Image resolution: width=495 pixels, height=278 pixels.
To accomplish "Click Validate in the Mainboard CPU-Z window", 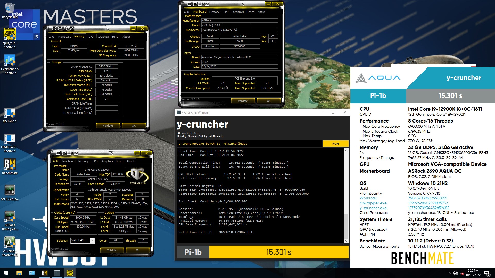I will tap(243, 101).
